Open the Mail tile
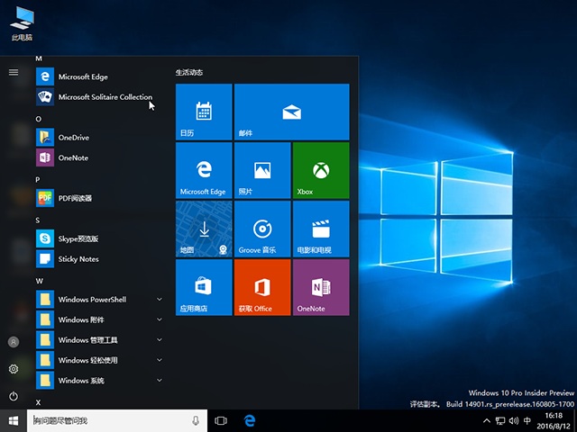This screenshot has height=432, width=577. coord(291,112)
